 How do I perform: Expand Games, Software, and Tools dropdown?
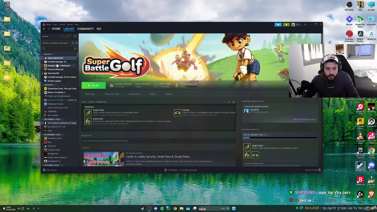click(x=56, y=43)
